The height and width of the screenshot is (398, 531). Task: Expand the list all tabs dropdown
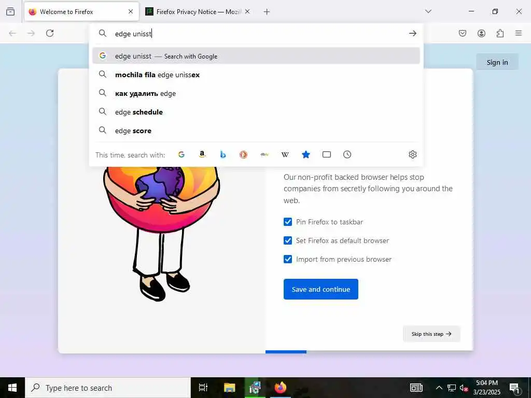tap(428, 11)
